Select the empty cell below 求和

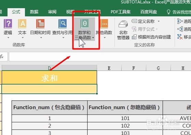point(49,89)
